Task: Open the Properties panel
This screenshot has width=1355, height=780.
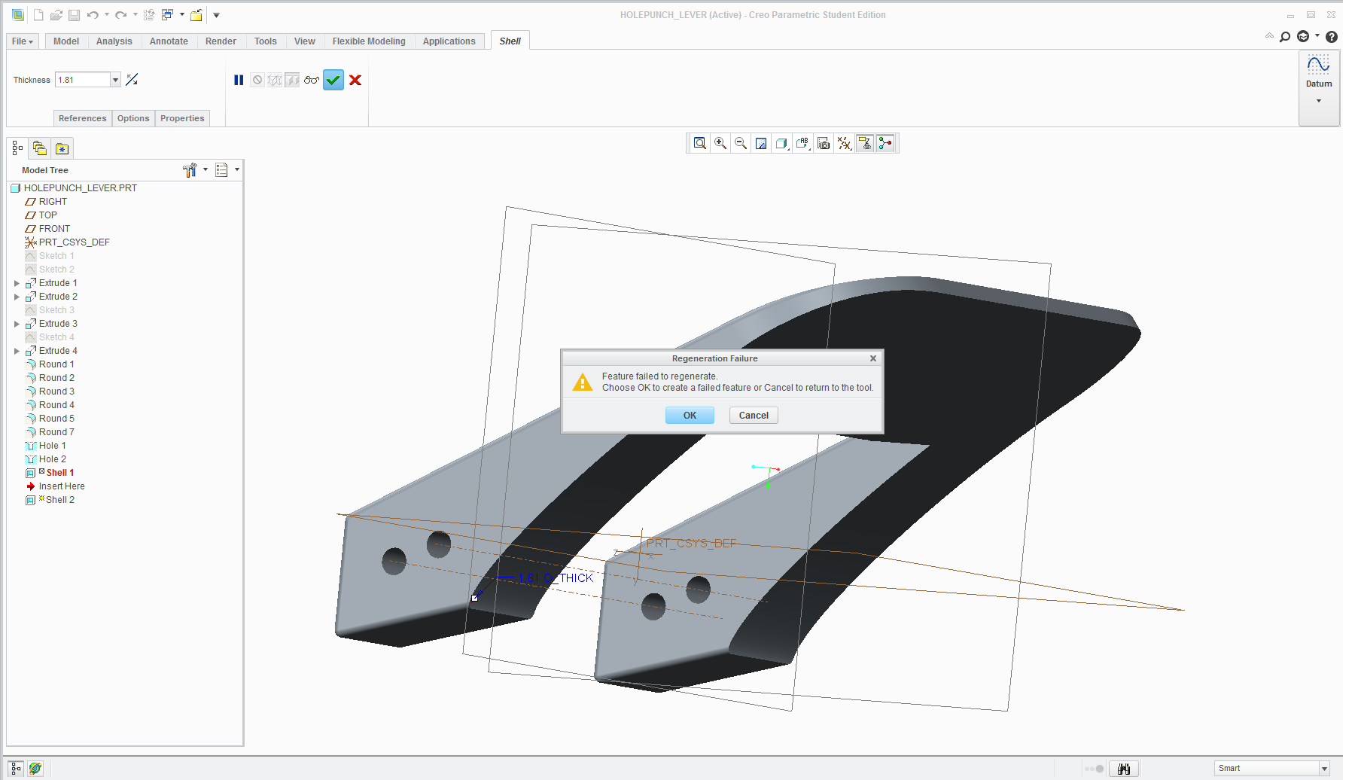Action: pos(182,118)
